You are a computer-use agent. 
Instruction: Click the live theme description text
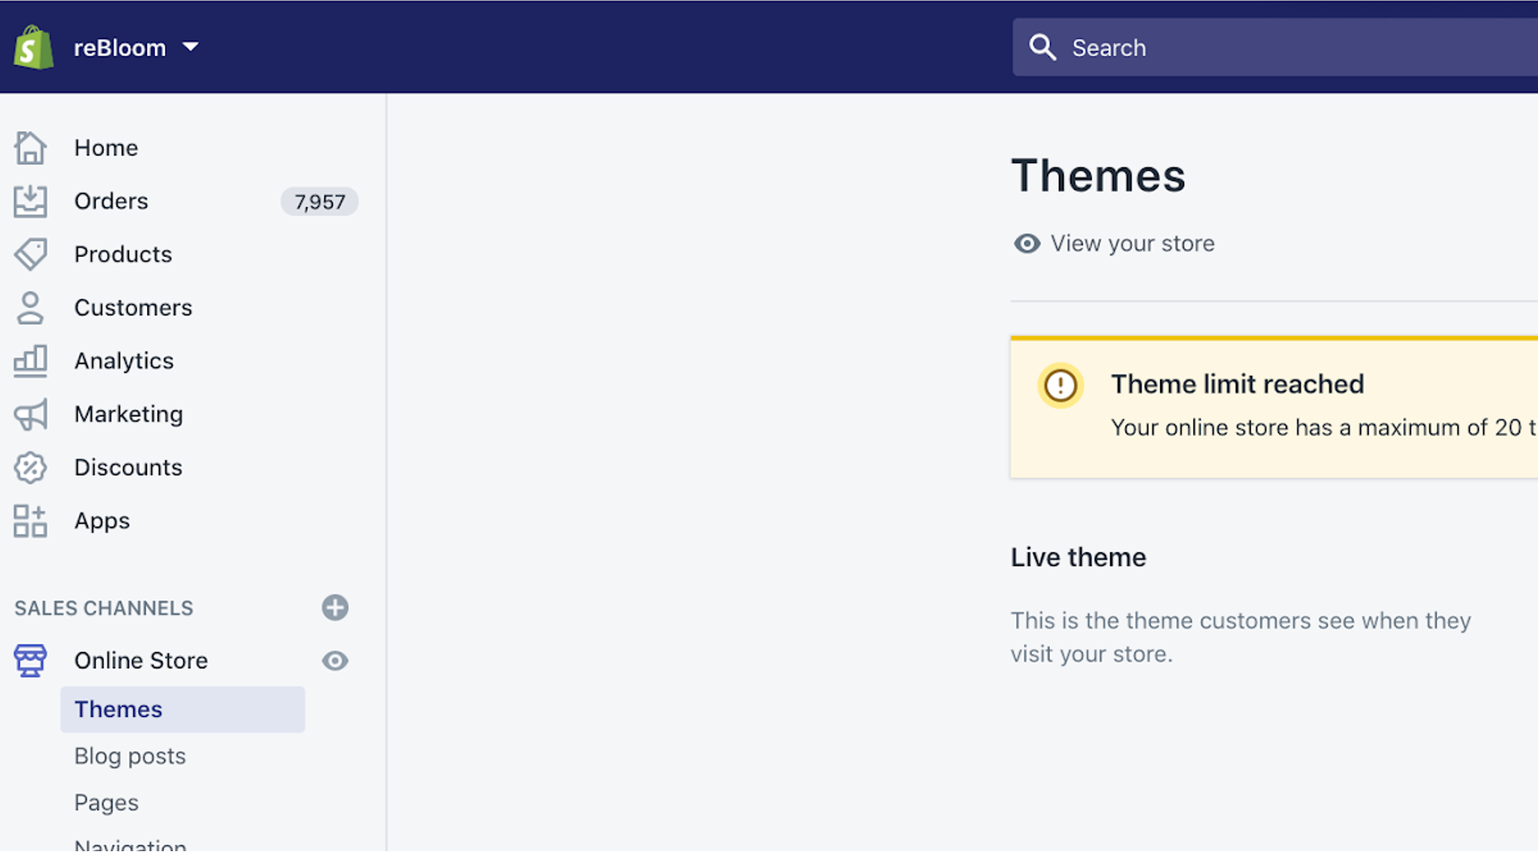(x=1241, y=637)
